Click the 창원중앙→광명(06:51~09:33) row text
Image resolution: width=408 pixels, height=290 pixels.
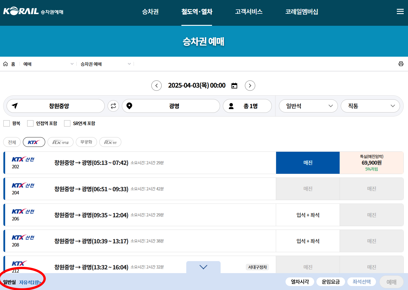[91, 189]
